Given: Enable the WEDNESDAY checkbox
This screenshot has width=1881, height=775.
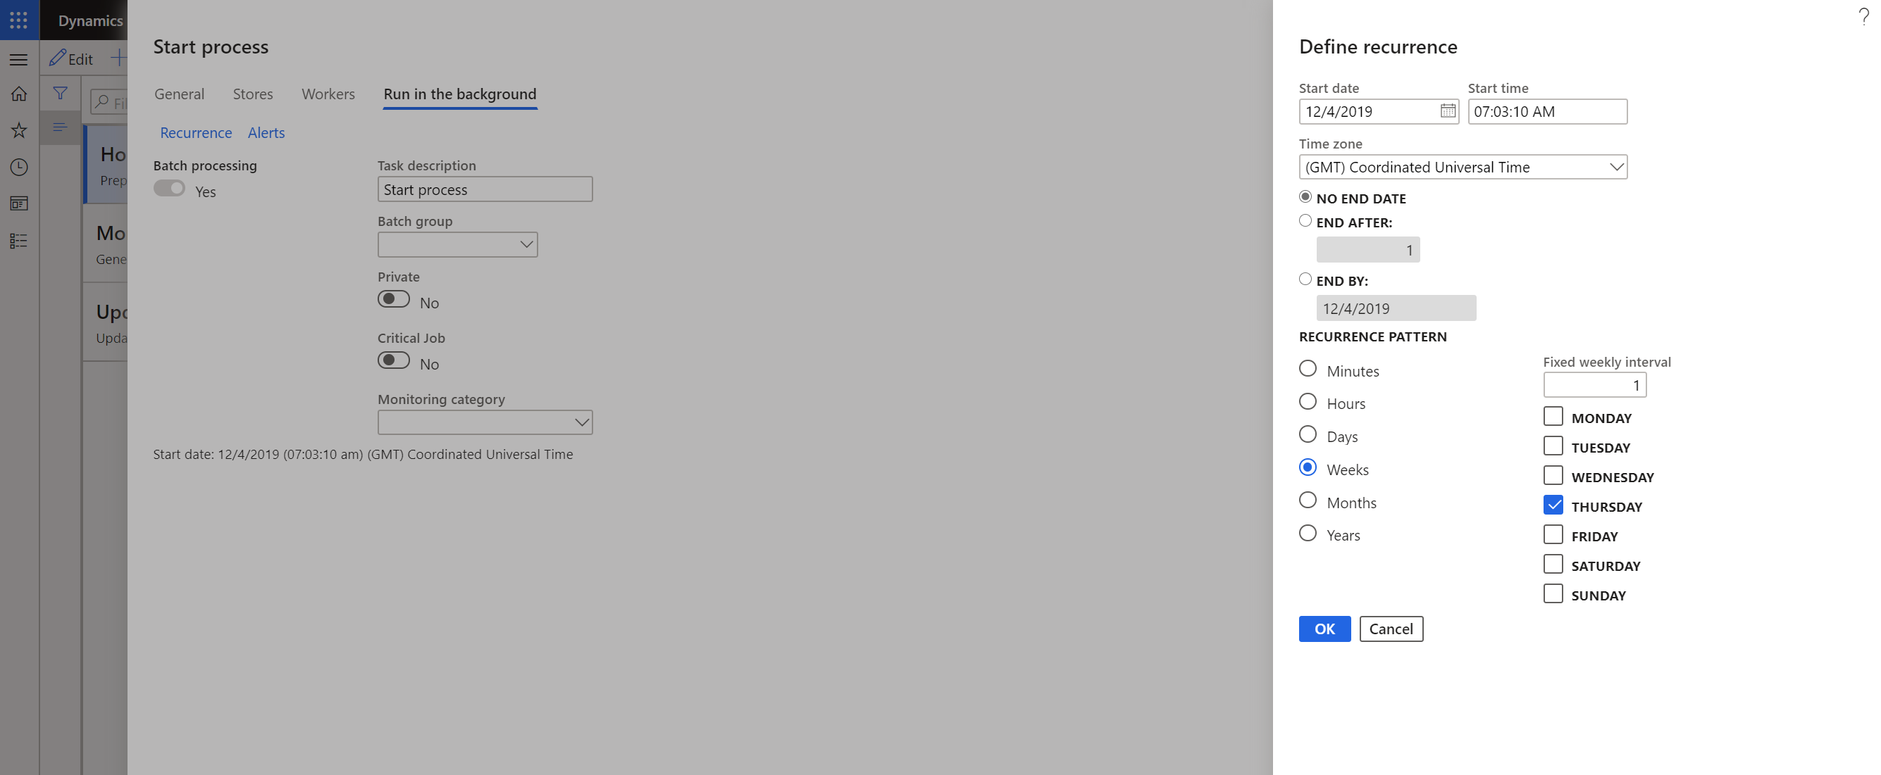Looking at the screenshot, I should 1552,476.
